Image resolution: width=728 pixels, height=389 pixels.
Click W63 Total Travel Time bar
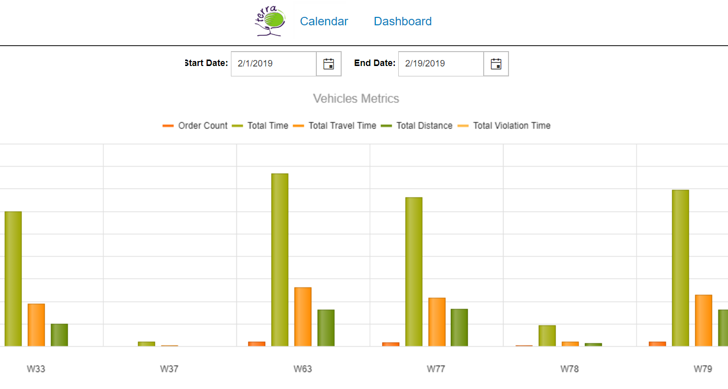click(303, 317)
